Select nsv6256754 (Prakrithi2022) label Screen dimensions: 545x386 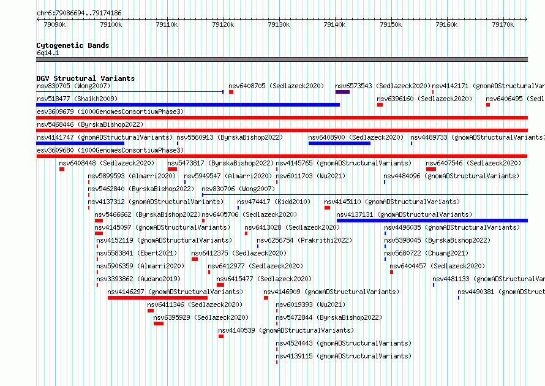pos(304,240)
